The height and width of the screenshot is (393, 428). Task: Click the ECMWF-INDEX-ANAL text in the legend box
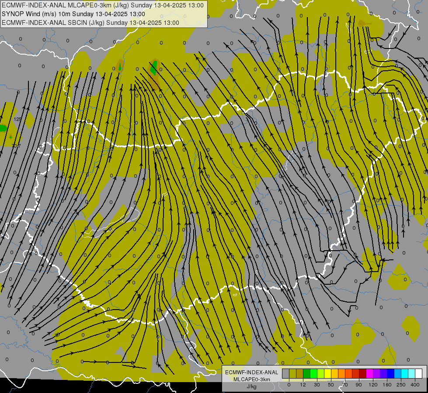tap(251, 372)
